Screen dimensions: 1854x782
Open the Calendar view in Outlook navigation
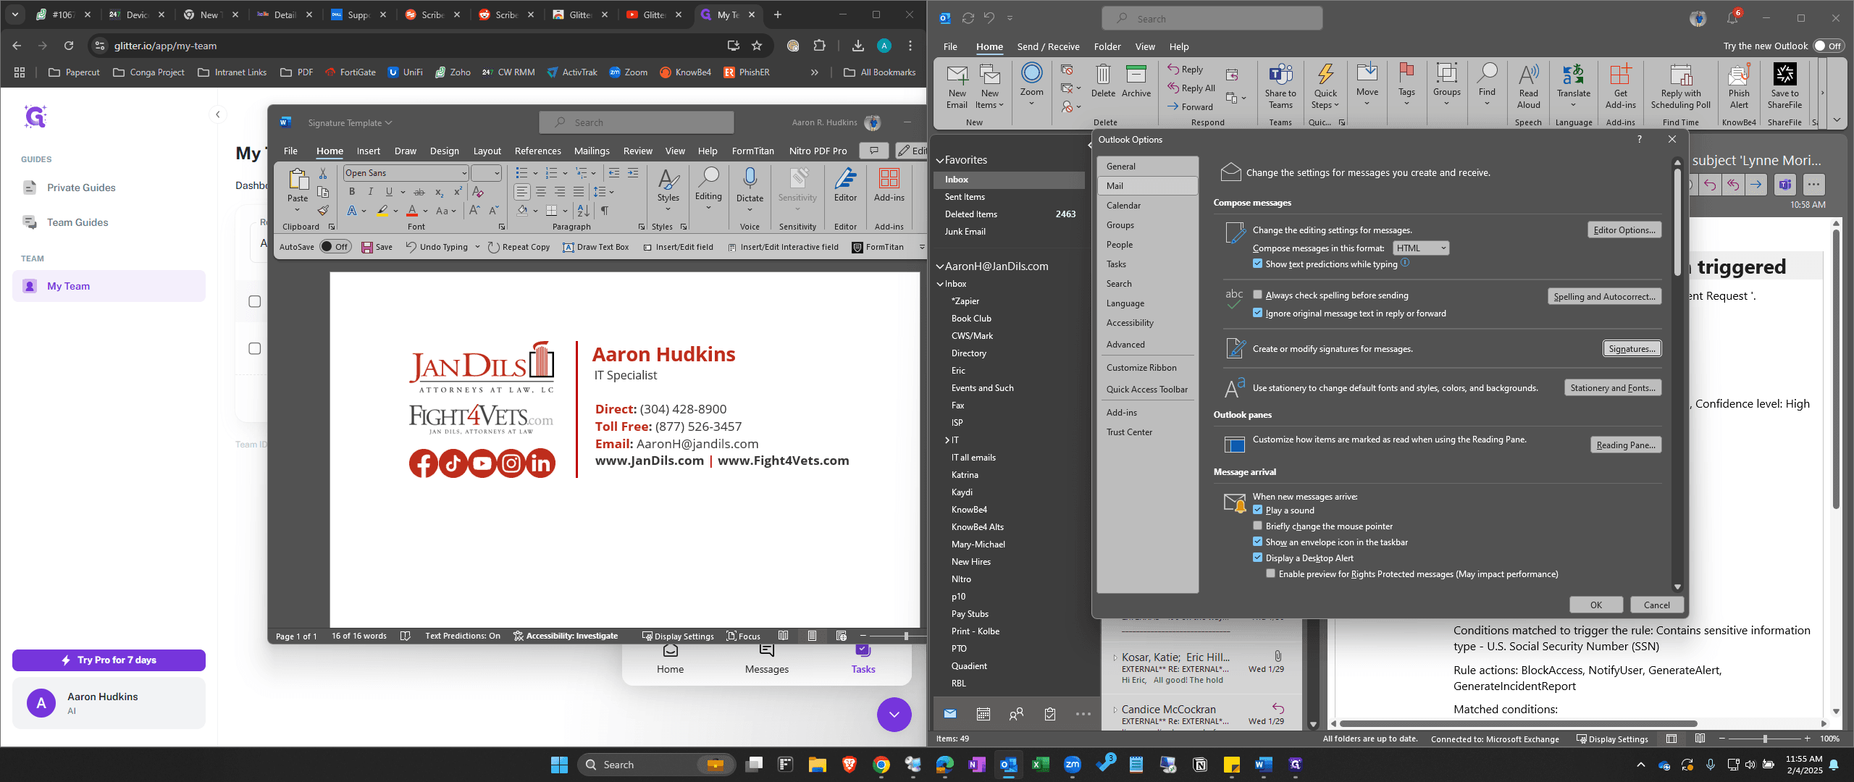pyautogui.click(x=983, y=715)
